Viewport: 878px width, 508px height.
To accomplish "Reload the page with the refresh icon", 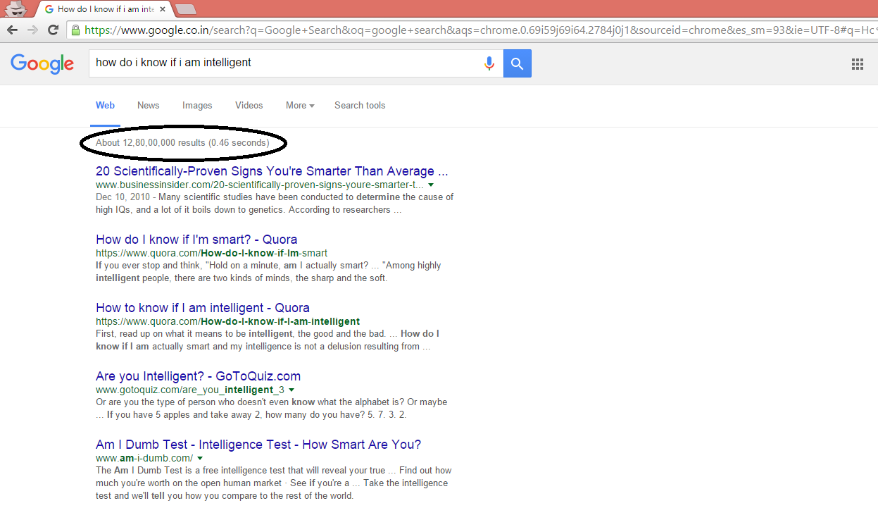I will [53, 30].
